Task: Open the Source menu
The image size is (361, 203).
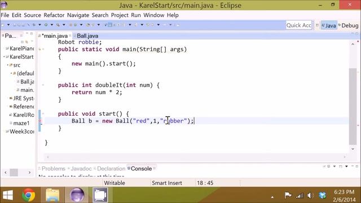Action: [33, 15]
